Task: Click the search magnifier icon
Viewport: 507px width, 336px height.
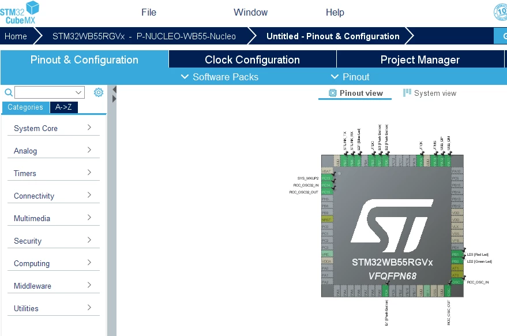Action: (x=9, y=92)
